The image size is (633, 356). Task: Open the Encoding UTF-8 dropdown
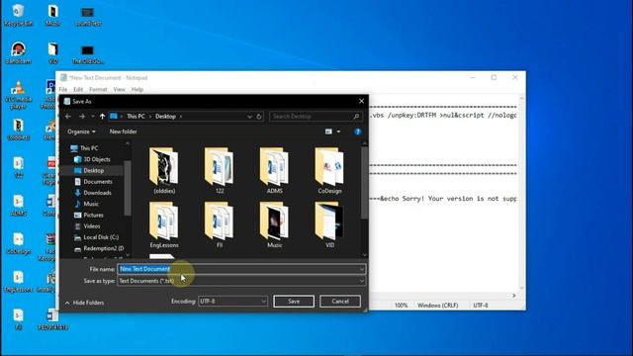tap(232, 301)
